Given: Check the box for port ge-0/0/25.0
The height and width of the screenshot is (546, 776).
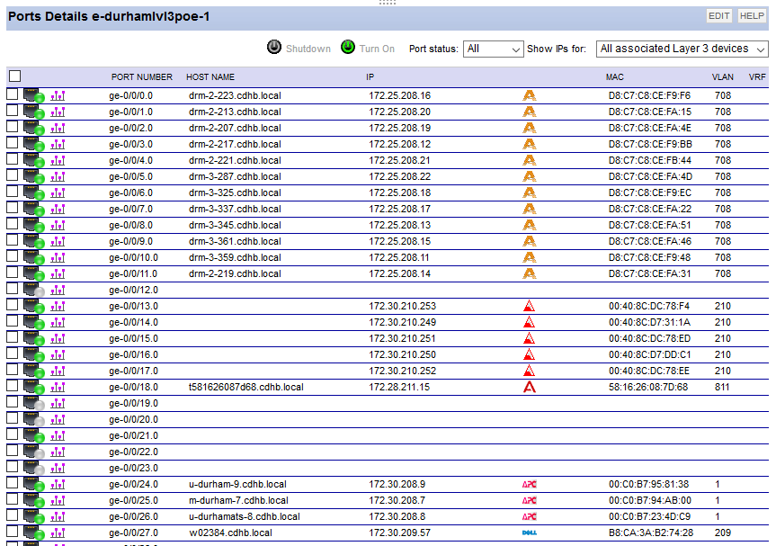Looking at the screenshot, I should pos(13,499).
